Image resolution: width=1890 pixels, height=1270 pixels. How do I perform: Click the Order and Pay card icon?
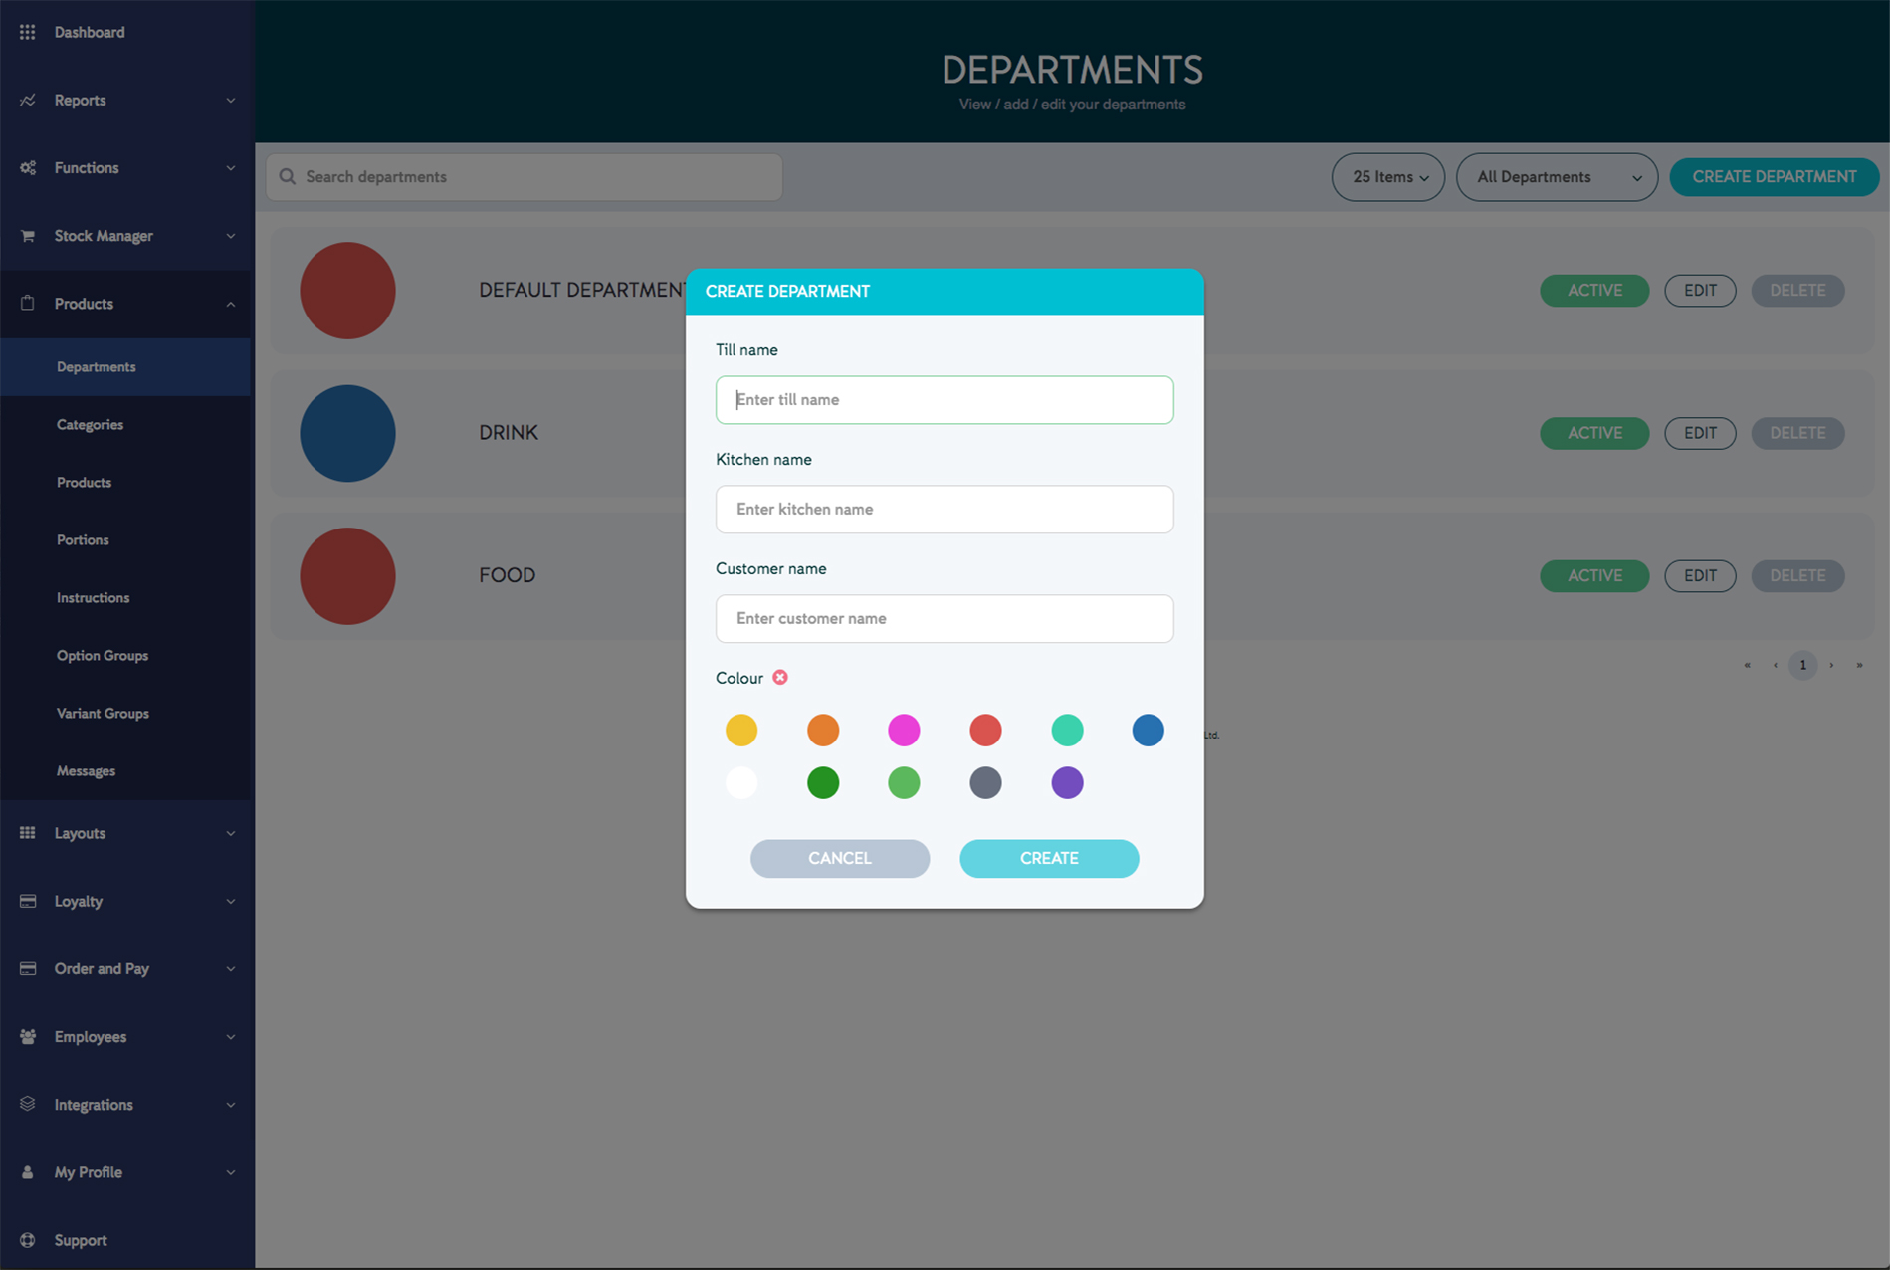click(x=28, y=968)
